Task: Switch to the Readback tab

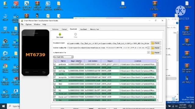Action: point(83,29)
